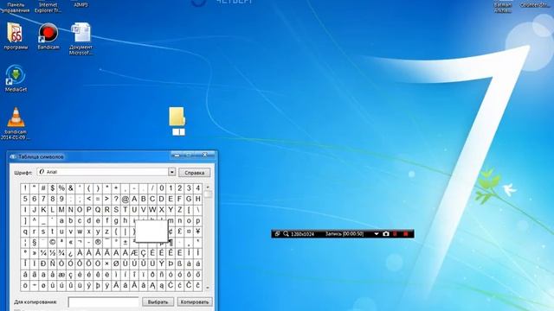
Task: Select the = equals character cell
Action: pos(98,199)
